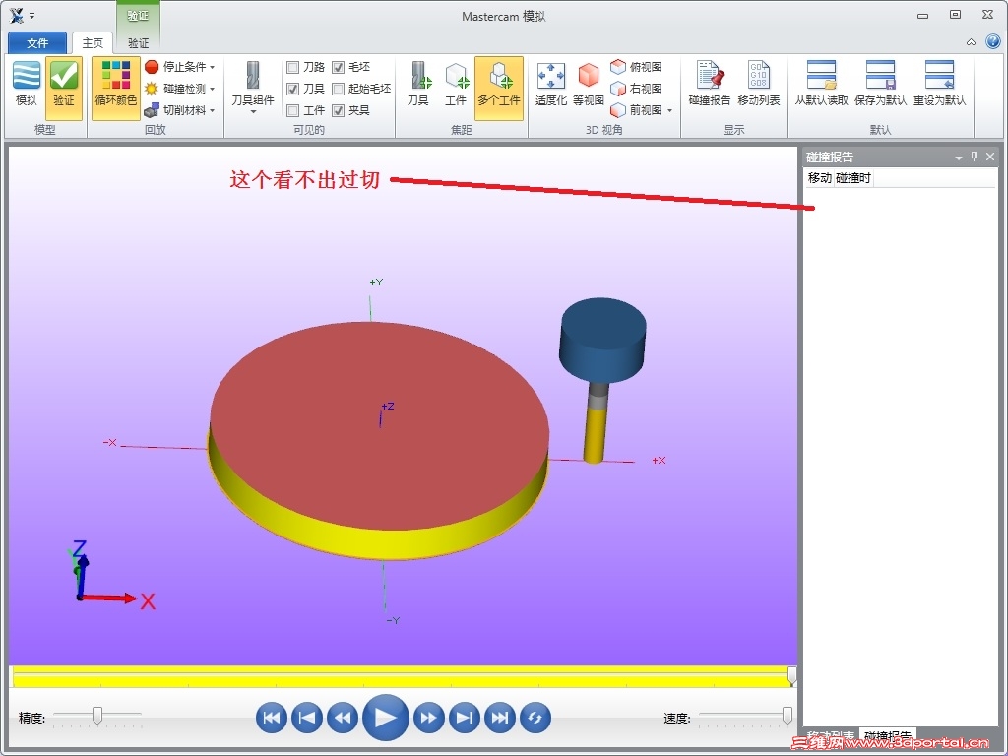This screenshot has height=756, width=1008.
Task: Close the 碰撞报告 panel
Action: point(990,157)
